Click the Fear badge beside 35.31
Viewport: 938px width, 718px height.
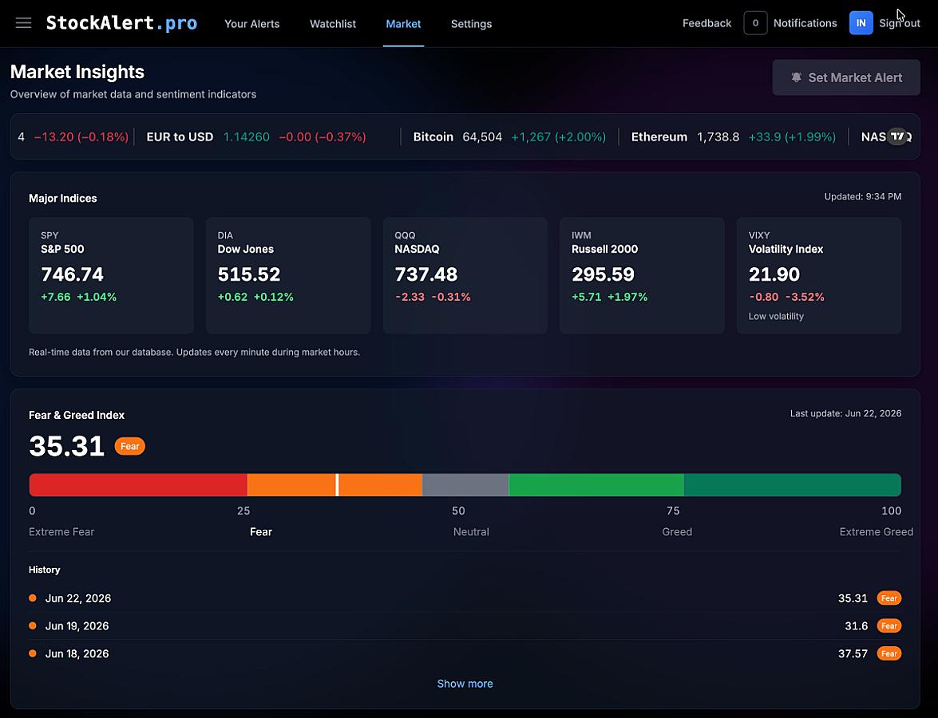coord(130,446)
